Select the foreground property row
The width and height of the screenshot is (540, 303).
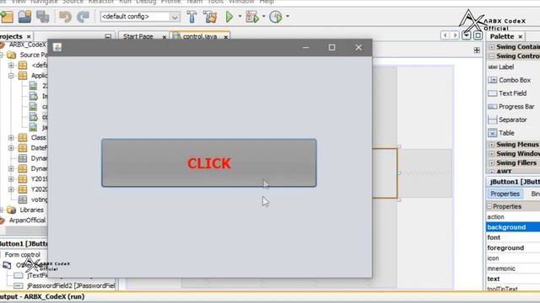coord(513,247)
